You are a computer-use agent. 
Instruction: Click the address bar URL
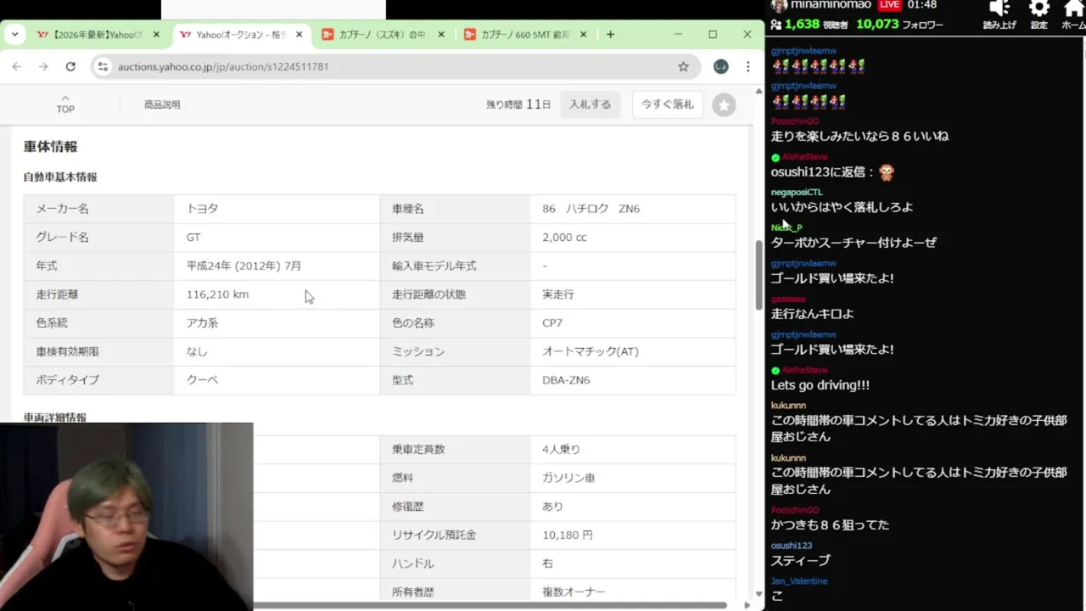coord(223,66)
